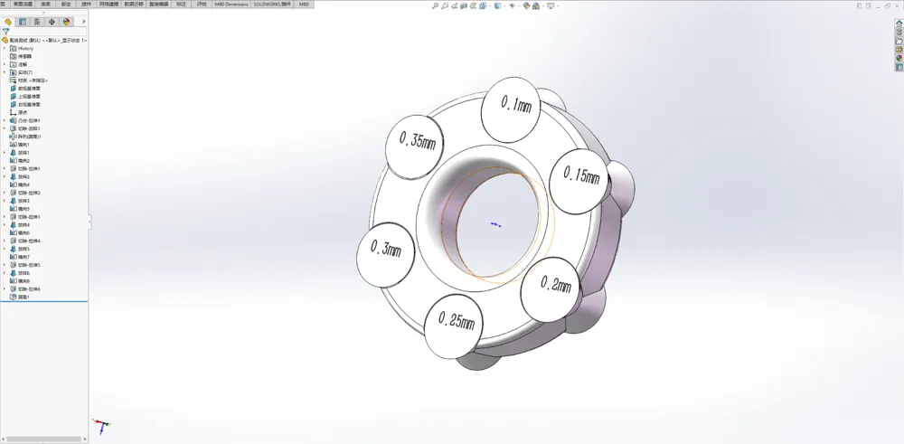Click the Zoom to Fit magnifier icon
Viewport: 904px width, 444px height.
(x=436, y=5)
